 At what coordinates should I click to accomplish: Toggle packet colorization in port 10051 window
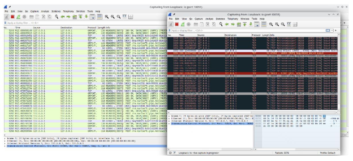click(99, 17)
